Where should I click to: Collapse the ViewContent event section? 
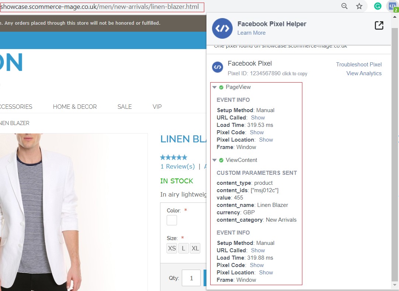pos(215,160)
